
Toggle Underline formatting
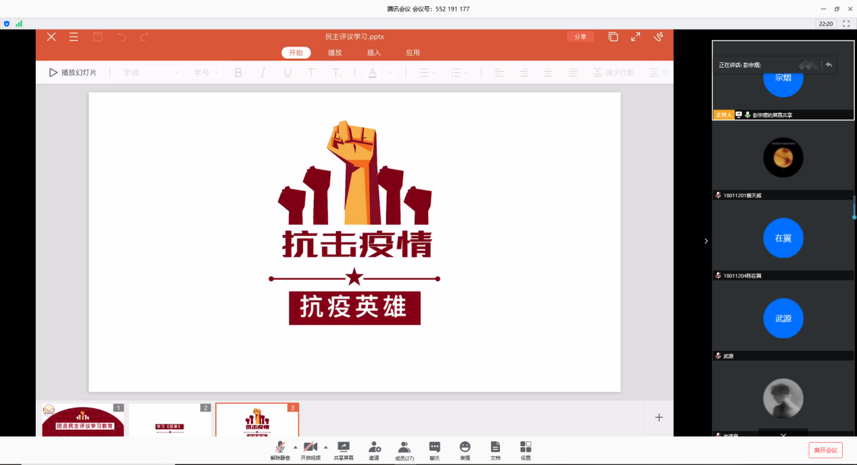[287, 72]
